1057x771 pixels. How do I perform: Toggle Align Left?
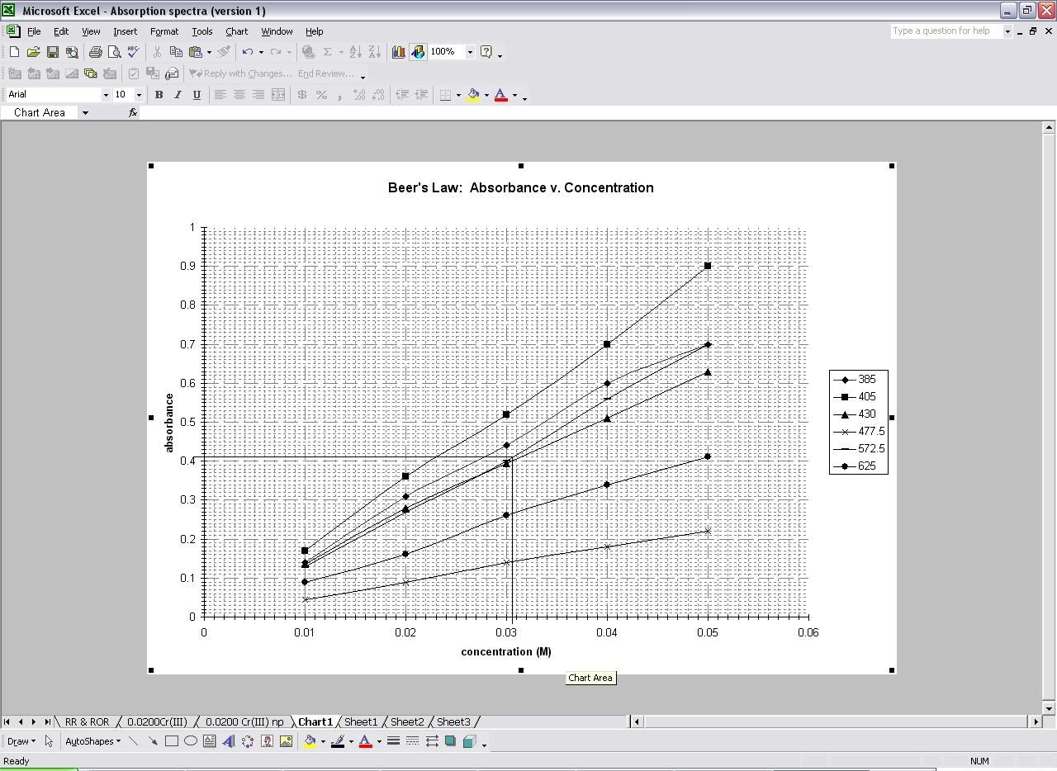coord(220,95)
